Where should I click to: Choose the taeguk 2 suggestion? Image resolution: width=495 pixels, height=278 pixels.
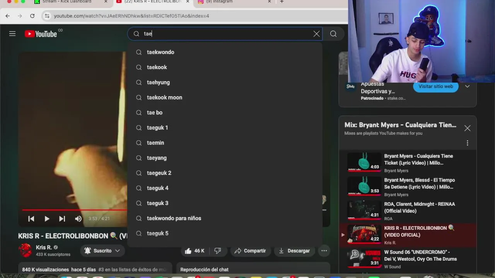click(x=225, y=173)
